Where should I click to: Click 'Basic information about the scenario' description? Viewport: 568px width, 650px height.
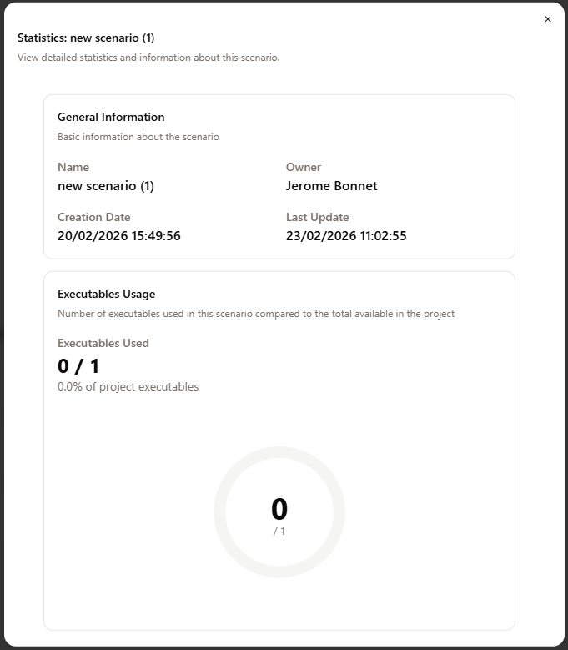click(138, 136)
